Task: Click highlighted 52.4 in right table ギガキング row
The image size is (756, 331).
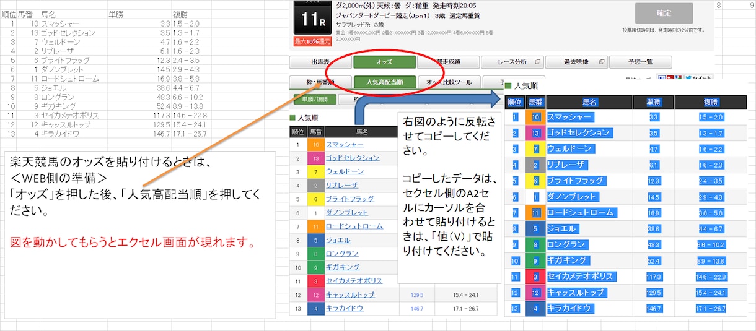Action: [x=653, y=260]
